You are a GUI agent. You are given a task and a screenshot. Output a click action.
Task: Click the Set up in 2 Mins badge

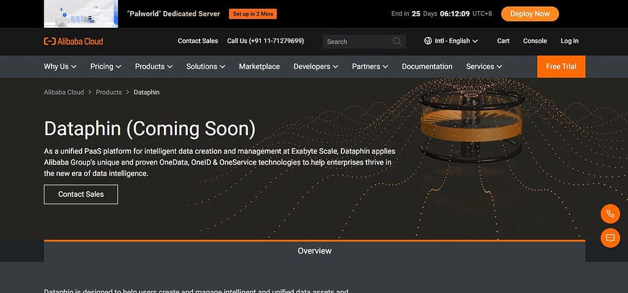[253, 14]
